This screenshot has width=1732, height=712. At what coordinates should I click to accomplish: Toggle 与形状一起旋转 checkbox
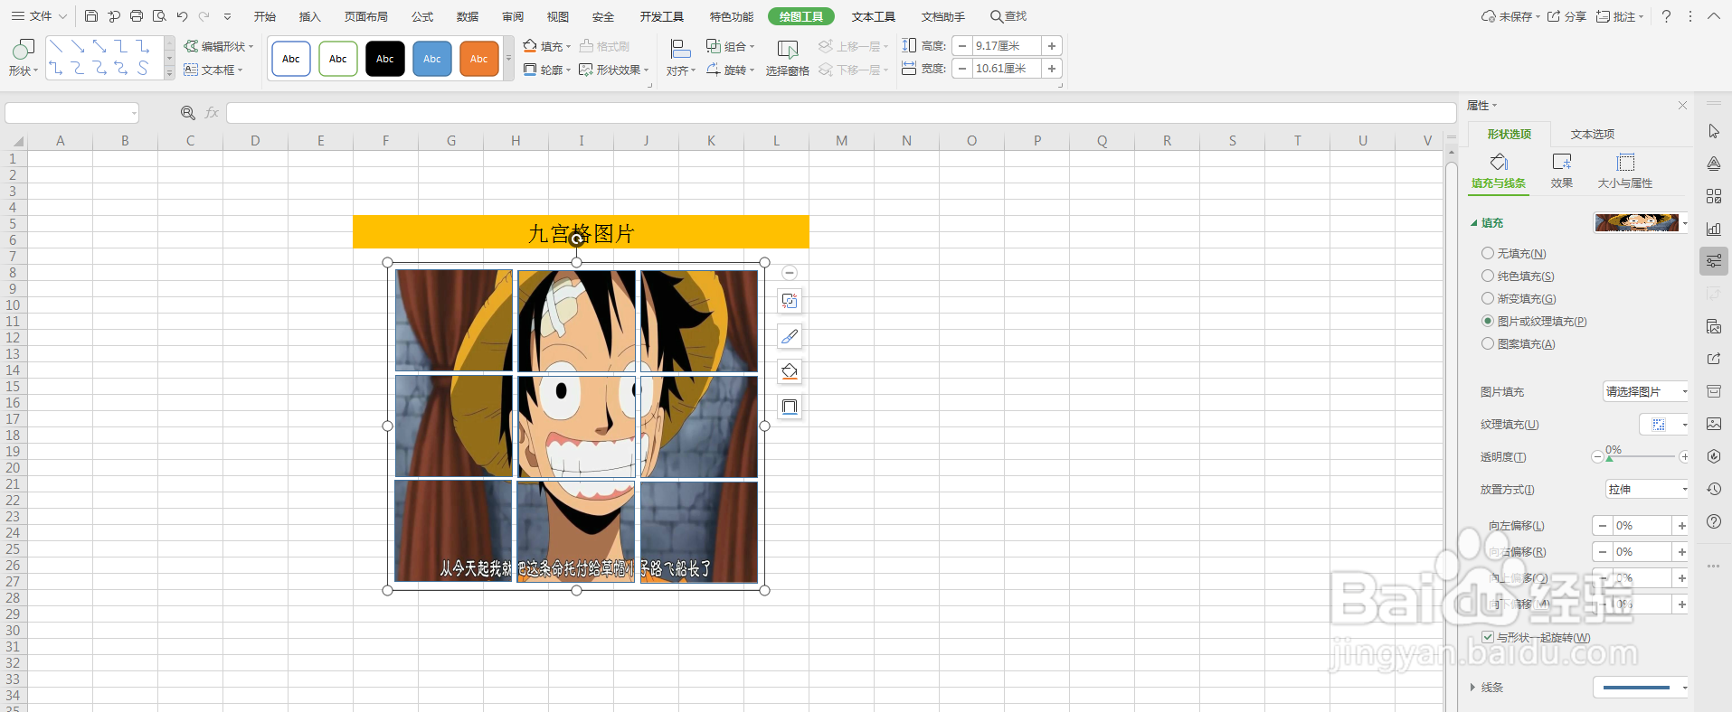click(1488, 638)
